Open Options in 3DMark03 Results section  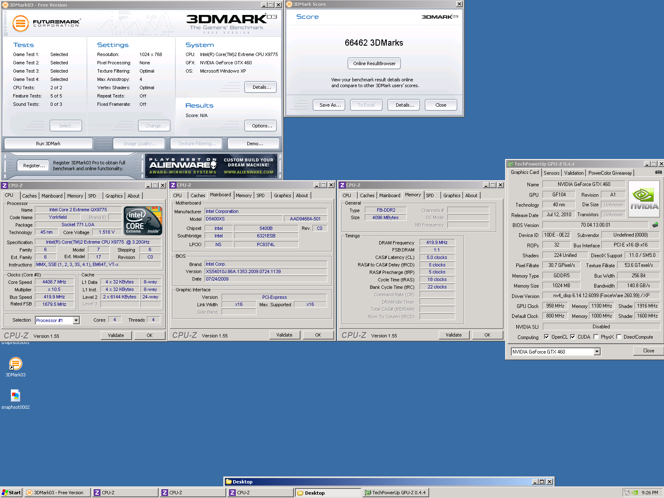261,126
